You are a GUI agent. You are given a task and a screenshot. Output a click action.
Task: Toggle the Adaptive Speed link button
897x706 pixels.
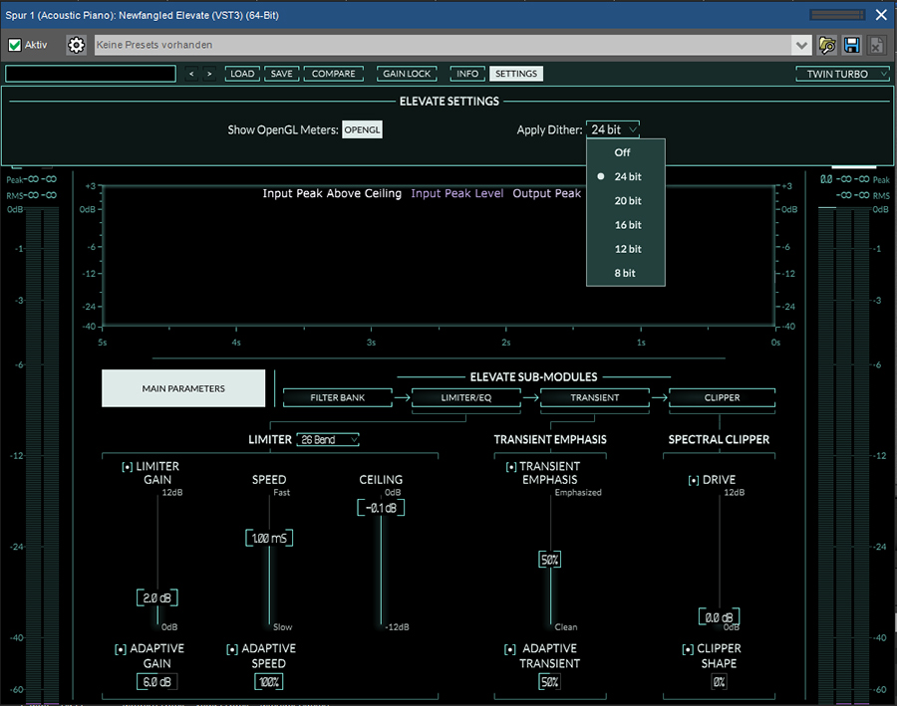pos(231,649)
